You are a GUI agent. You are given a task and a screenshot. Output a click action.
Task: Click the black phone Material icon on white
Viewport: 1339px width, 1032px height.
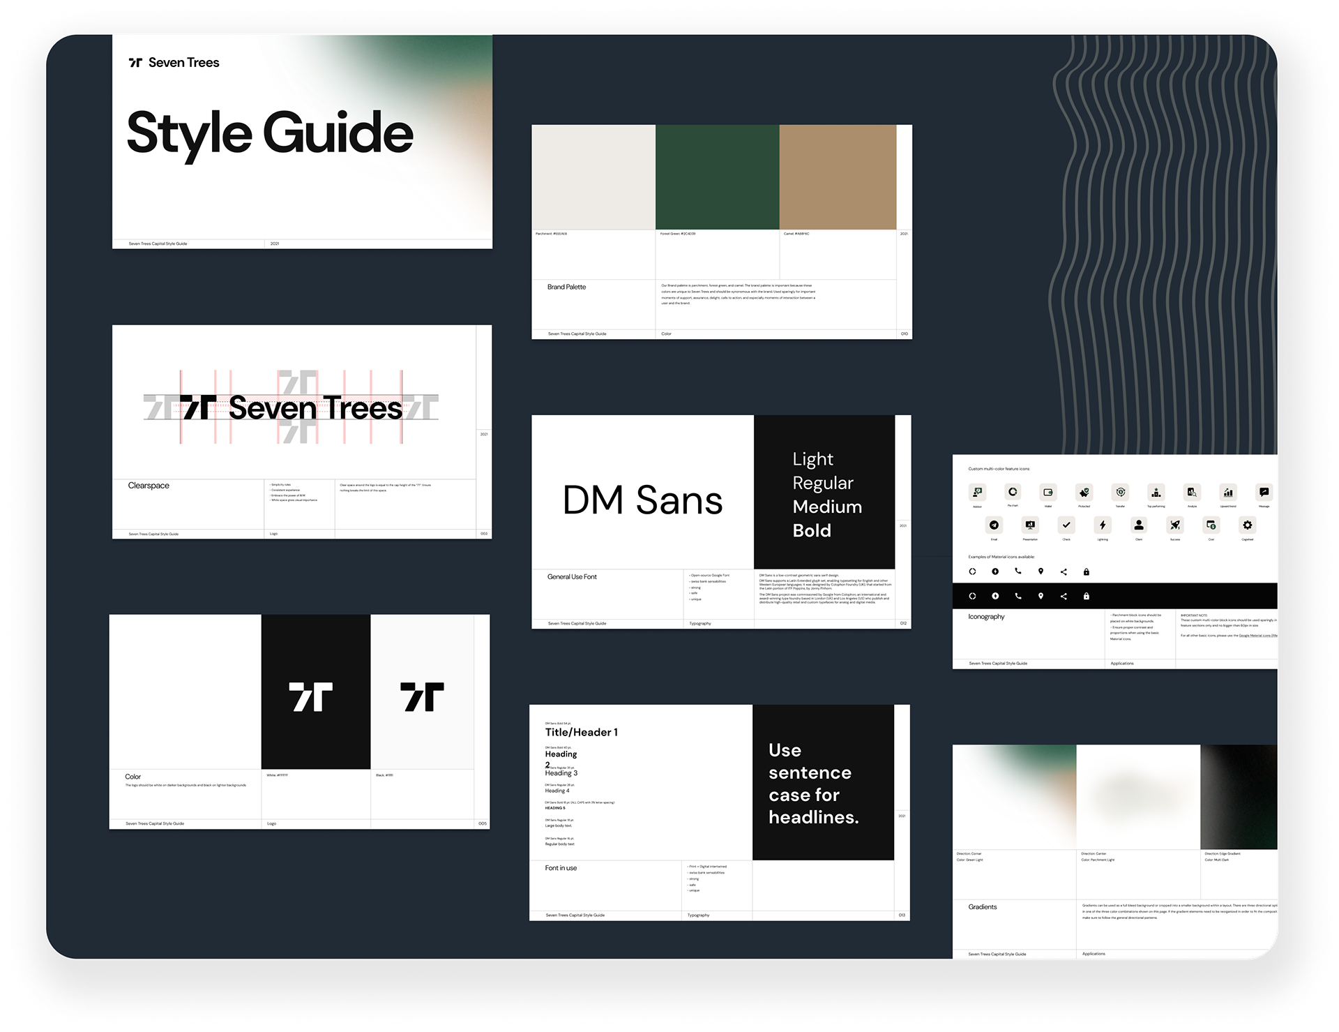tap(1018, 571)
